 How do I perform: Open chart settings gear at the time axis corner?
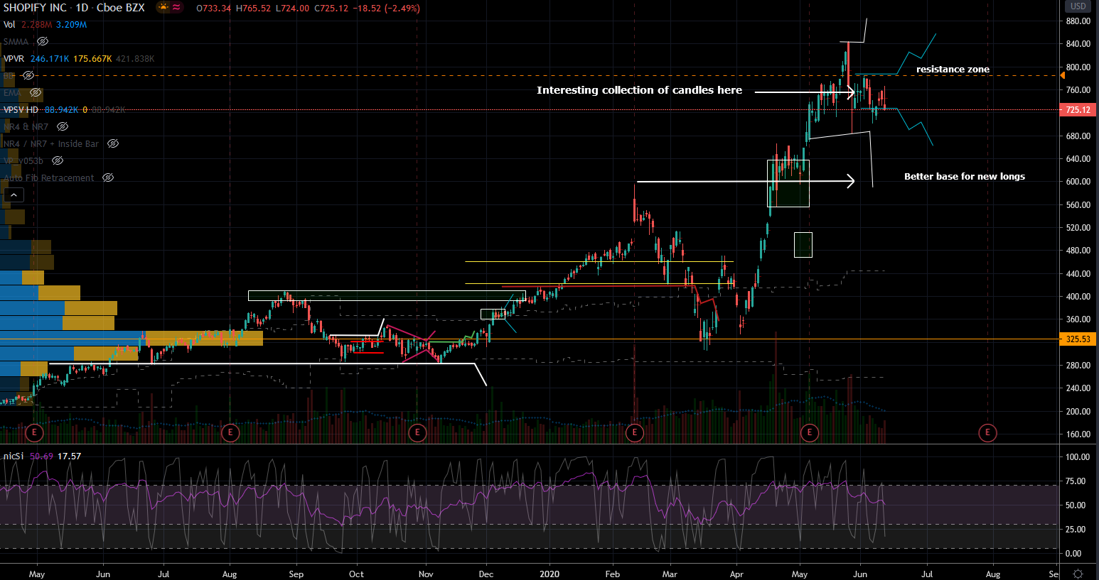pyautogui.click(x=1078, y=574)
